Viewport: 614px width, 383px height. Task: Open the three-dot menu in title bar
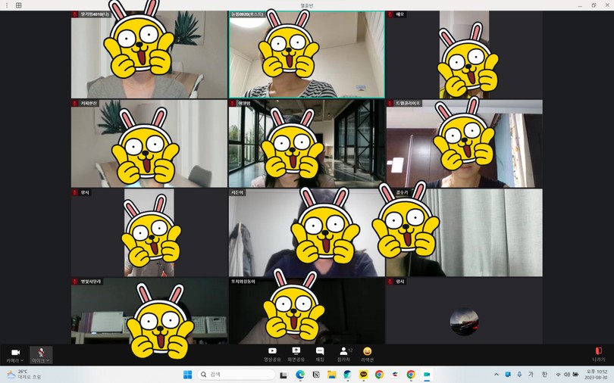pos(7,5)
